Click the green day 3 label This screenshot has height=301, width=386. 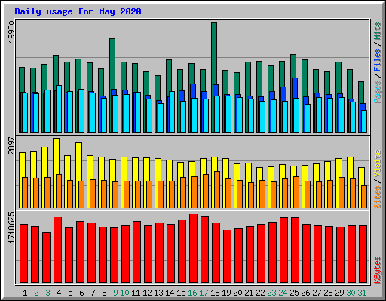point(47,293)
